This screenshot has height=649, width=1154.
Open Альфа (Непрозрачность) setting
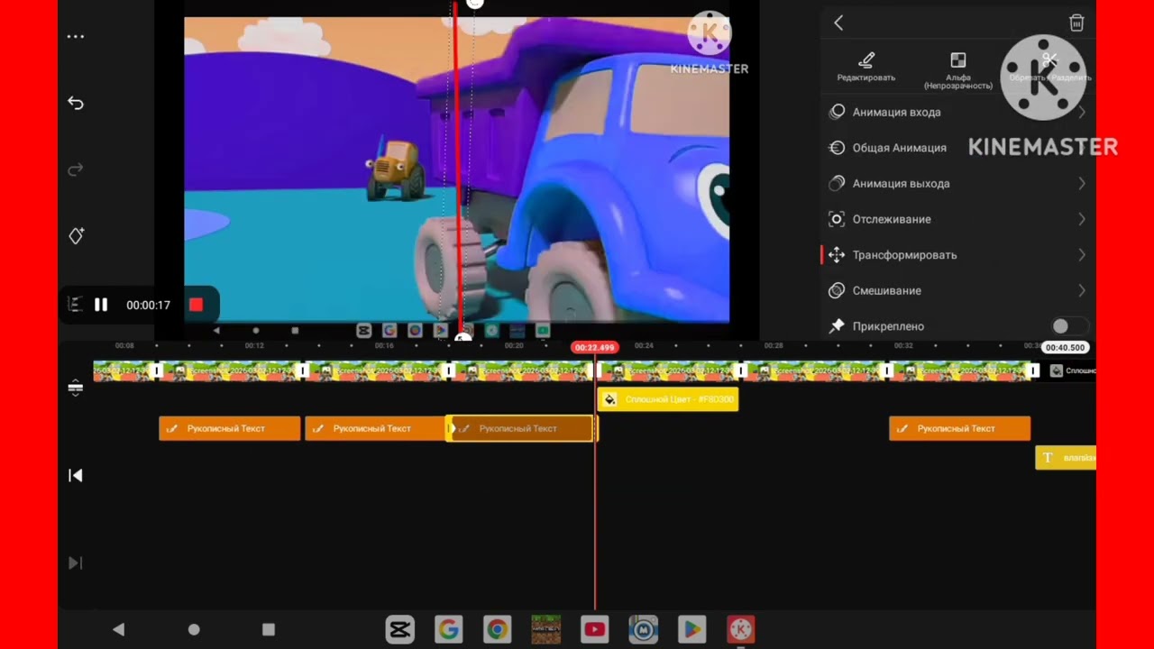click(957, 71)
